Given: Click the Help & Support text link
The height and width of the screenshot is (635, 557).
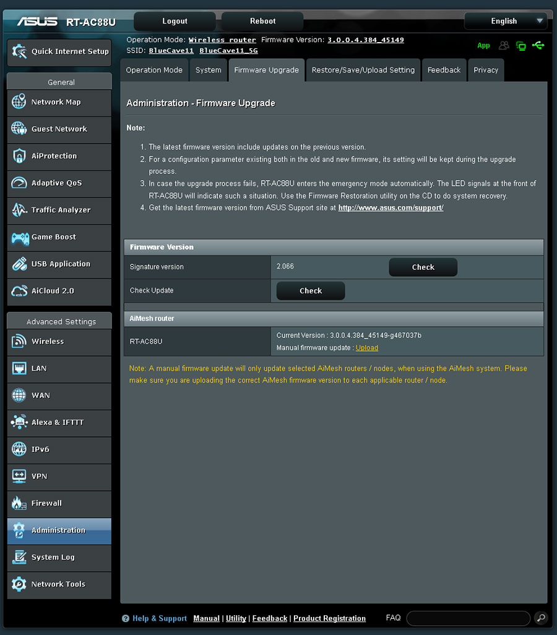Looking at the screenshot, I should click(160, 618).
